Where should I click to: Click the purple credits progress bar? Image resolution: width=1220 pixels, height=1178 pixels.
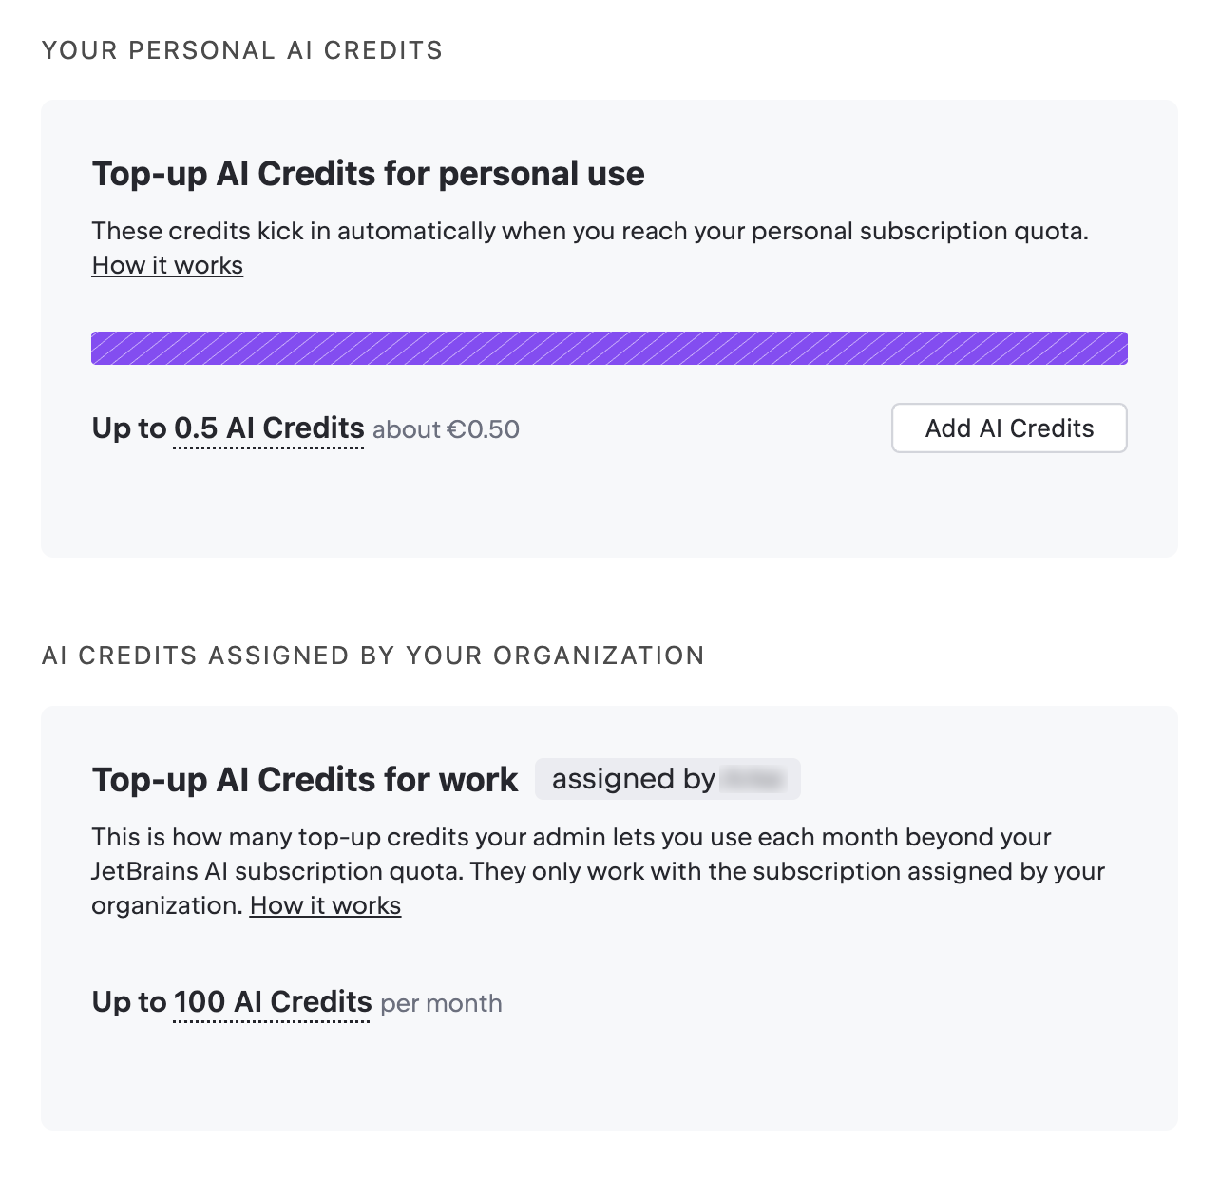pyautogui.click(x=608, y=348)
